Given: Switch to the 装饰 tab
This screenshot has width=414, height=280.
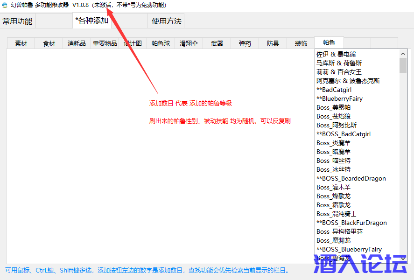Looking at the screenshot, I should [x=301, y=43].
